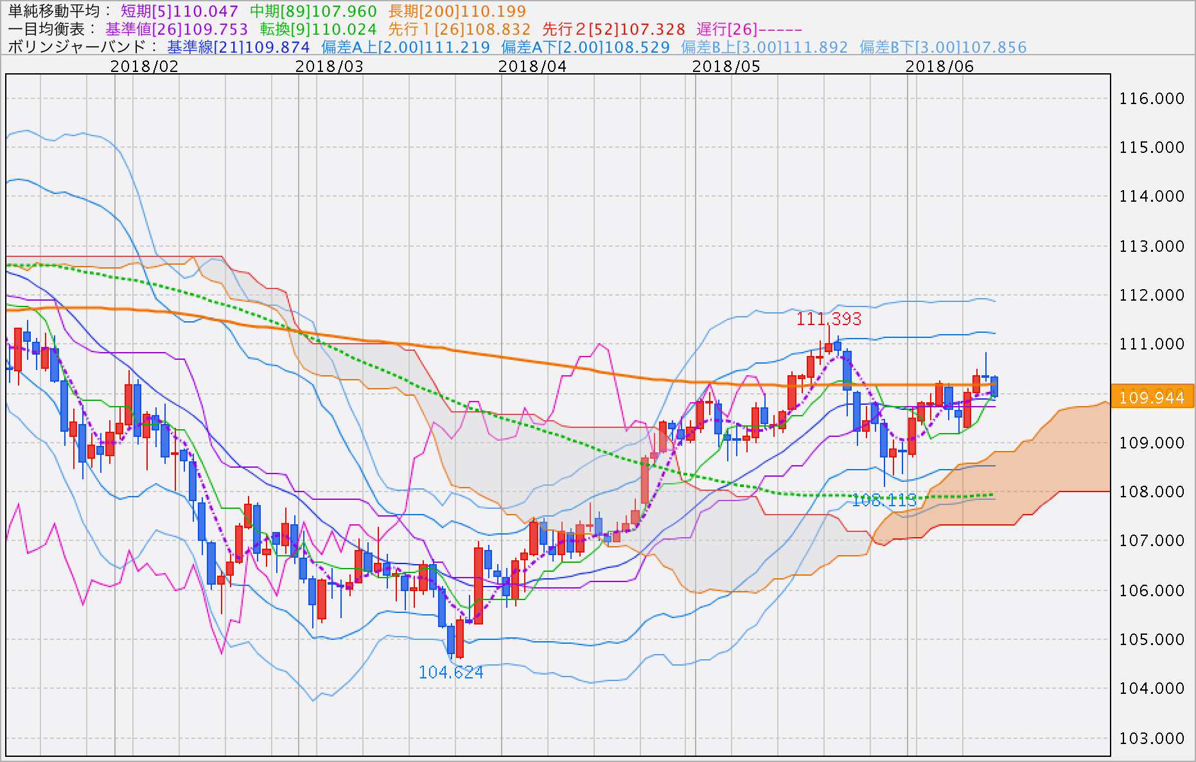Screen dimensions: 1196x762
Task: Click the 108.000 price axis label
Action: (1152, 492)
